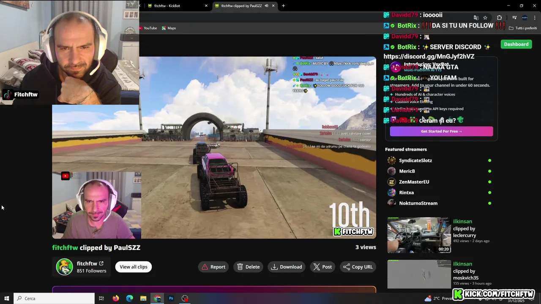Open the Maps bookmark
Screen dimensions: 541x304
coord(169,28)
